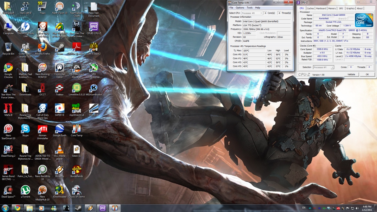Open the Dead Space desktop shortcut
The image size is (377, 212).
click(8, 192)
